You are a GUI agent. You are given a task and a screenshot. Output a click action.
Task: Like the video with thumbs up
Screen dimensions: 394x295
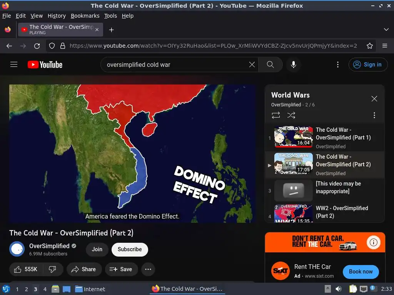[26, 269]
